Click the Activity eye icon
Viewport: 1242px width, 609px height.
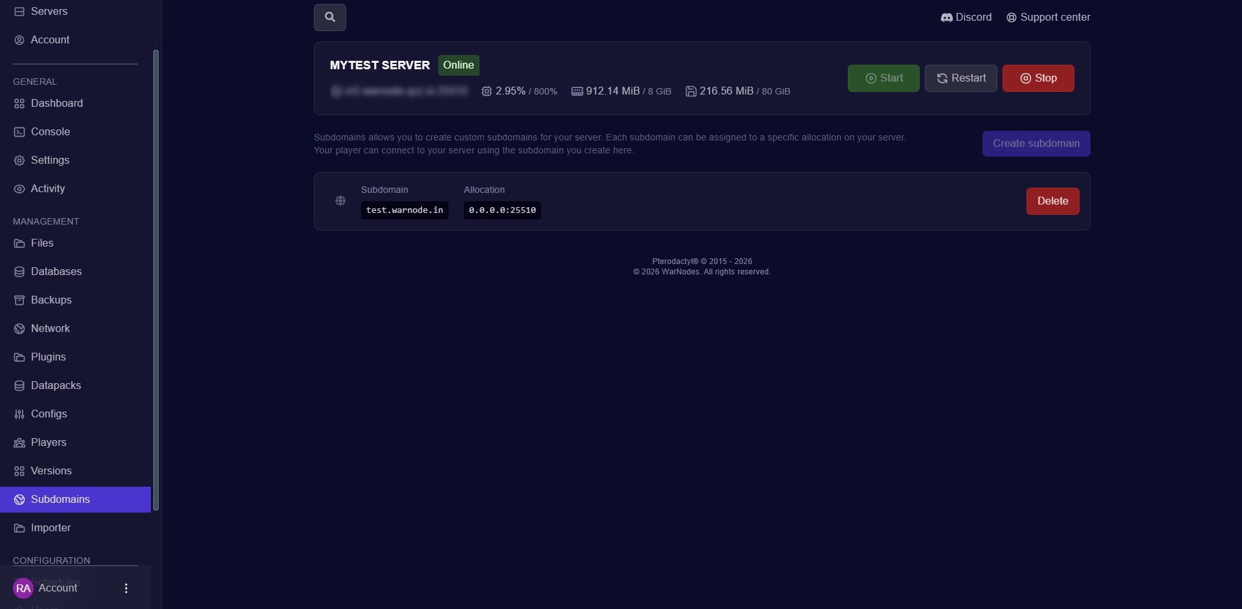tap(19, 189)
